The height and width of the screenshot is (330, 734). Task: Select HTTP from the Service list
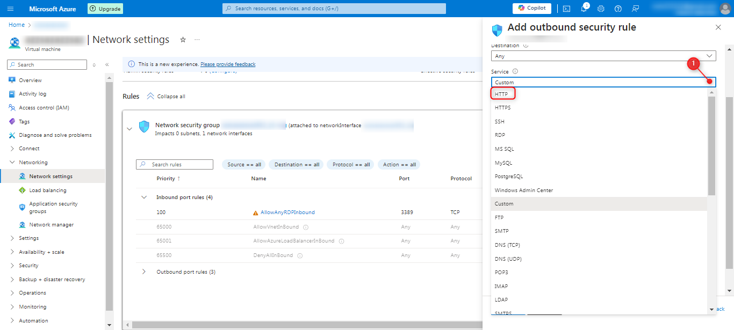click(501, 94)
